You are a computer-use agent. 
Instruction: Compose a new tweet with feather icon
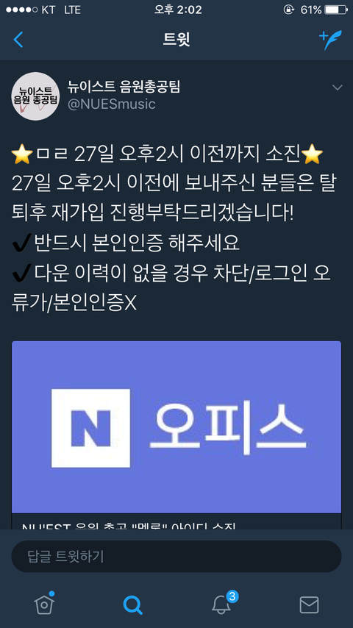tap(330, 40)
